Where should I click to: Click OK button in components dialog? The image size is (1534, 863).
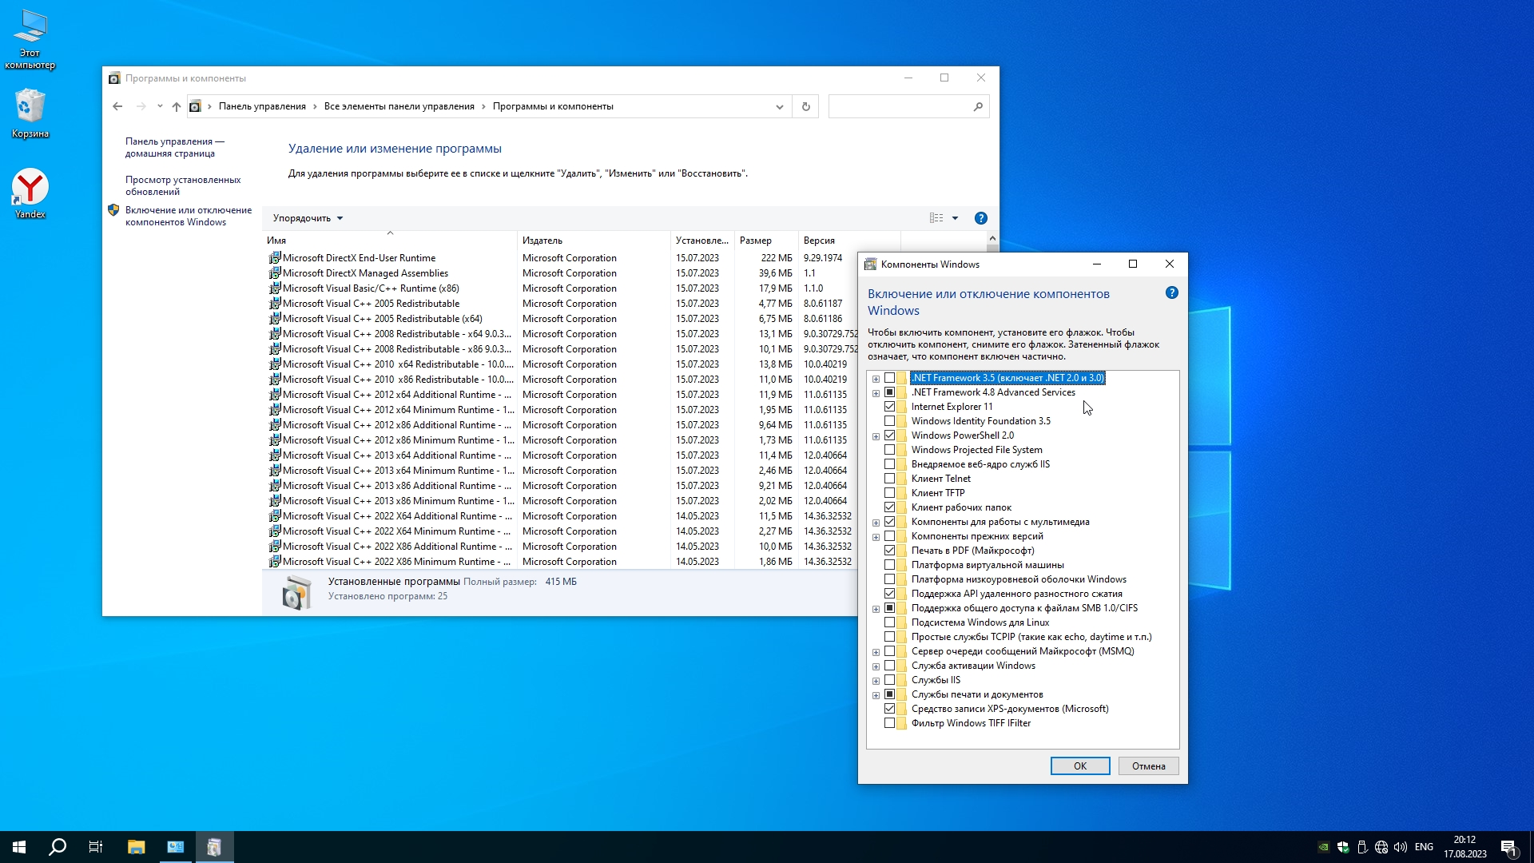pyautogui.click(x=1079, y=766)
